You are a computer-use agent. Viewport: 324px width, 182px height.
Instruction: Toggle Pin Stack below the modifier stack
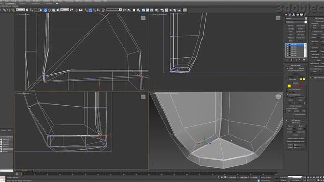point(287,60)
